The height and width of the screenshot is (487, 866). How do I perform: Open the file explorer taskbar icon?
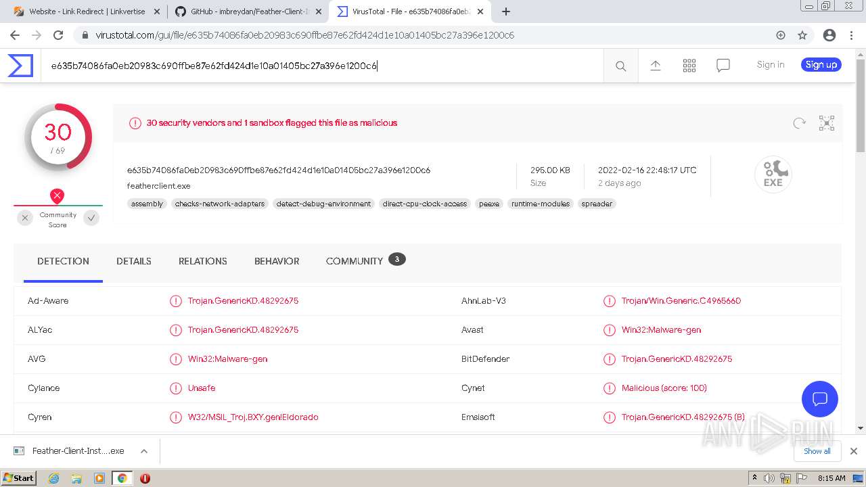[x=76, y=478]
